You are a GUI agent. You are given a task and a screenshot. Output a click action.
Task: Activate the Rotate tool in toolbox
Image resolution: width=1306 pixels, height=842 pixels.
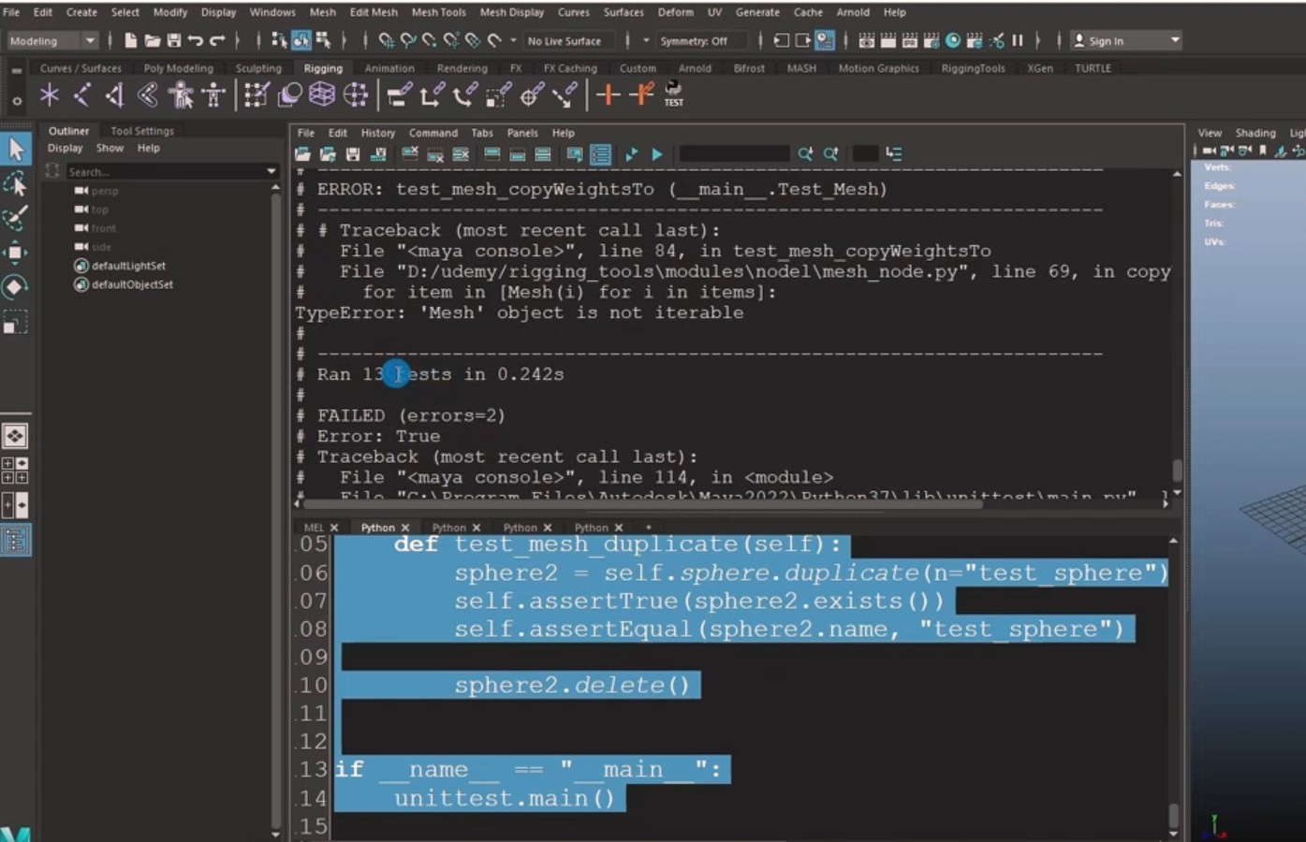(16, 287)
